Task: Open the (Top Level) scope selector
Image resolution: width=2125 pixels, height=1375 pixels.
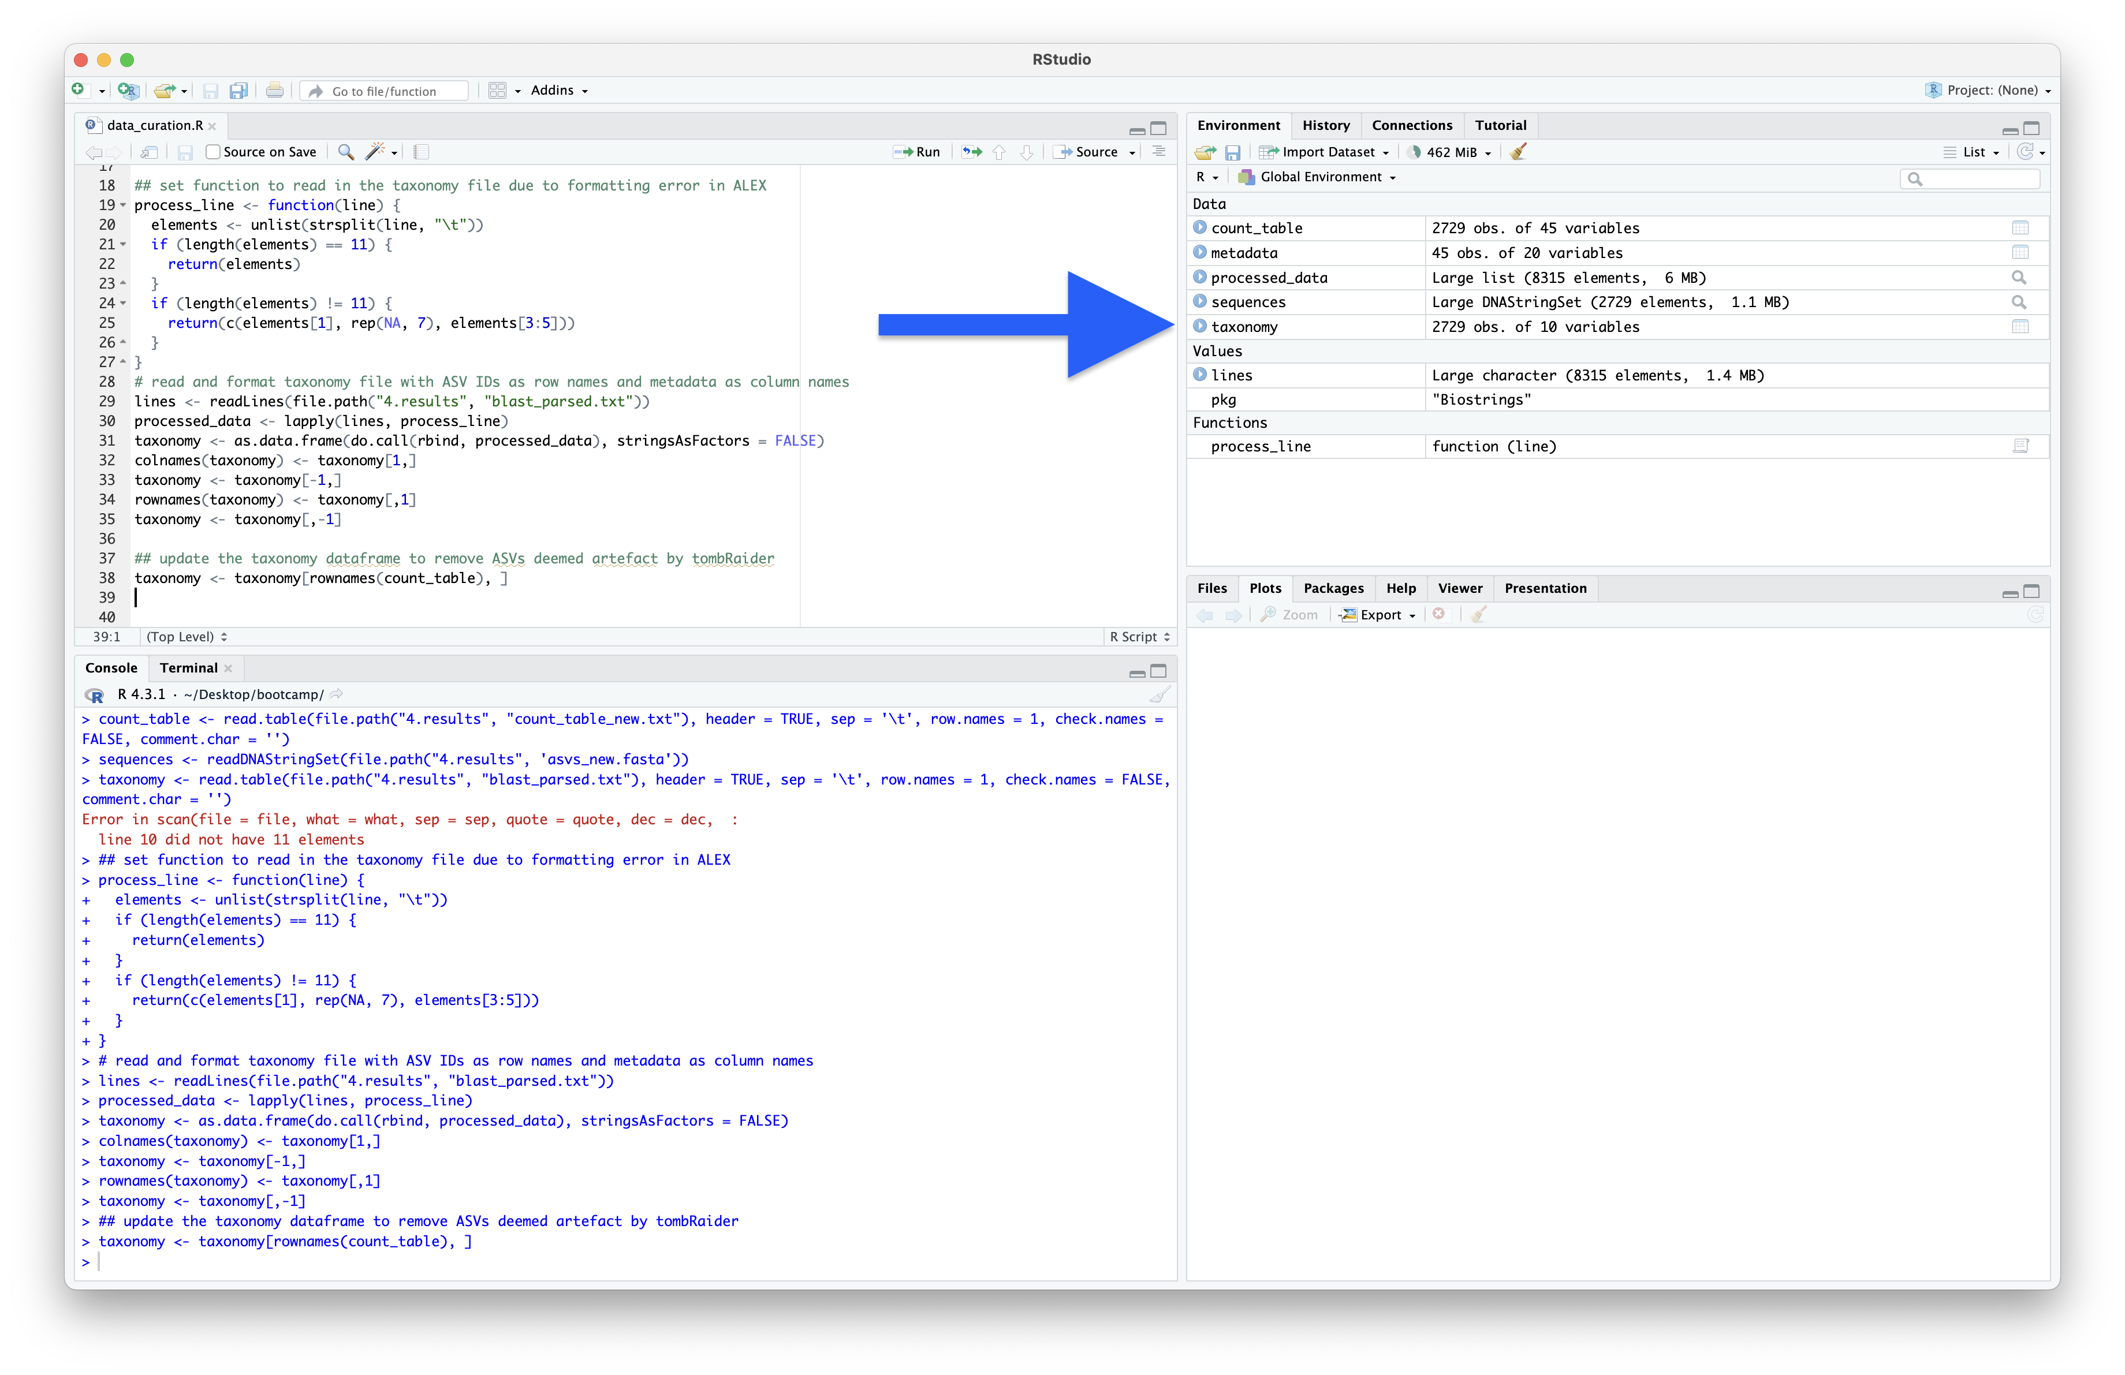Action: pyautogui.click(x=187, y=636)
